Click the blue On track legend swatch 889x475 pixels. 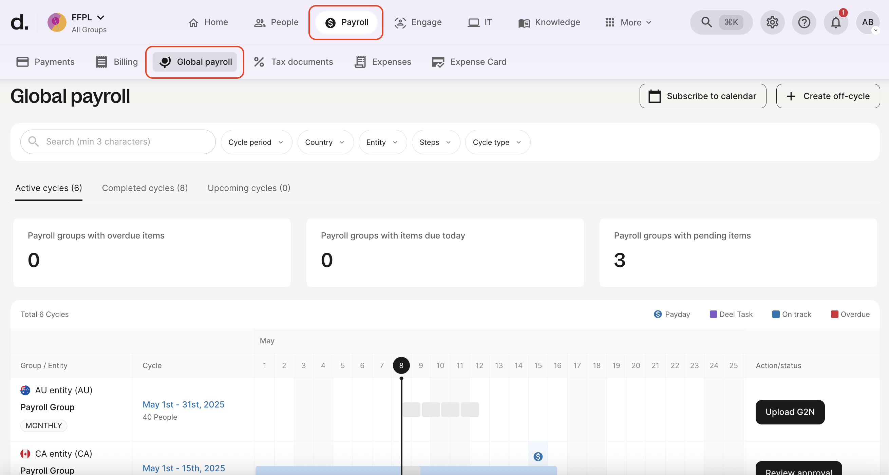coord(775,314)
